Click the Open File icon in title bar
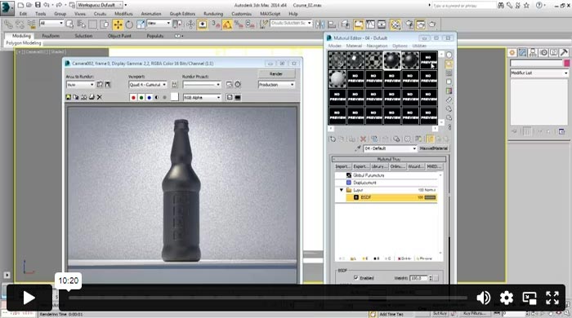This screenshot has width=572, height=318. click(29, 5)
